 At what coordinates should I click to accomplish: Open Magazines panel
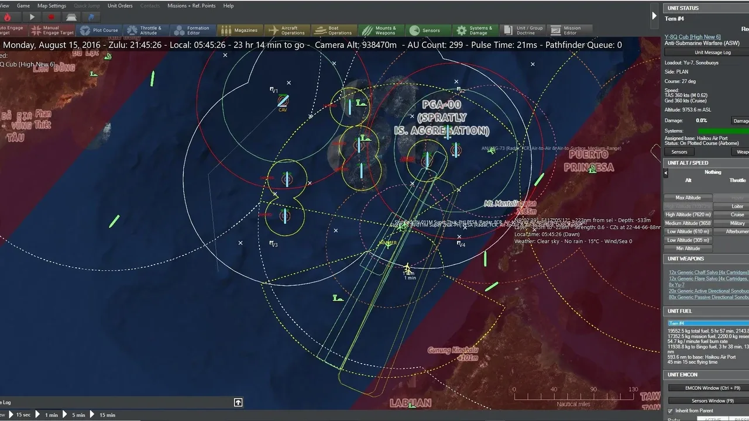pos(239,30)
